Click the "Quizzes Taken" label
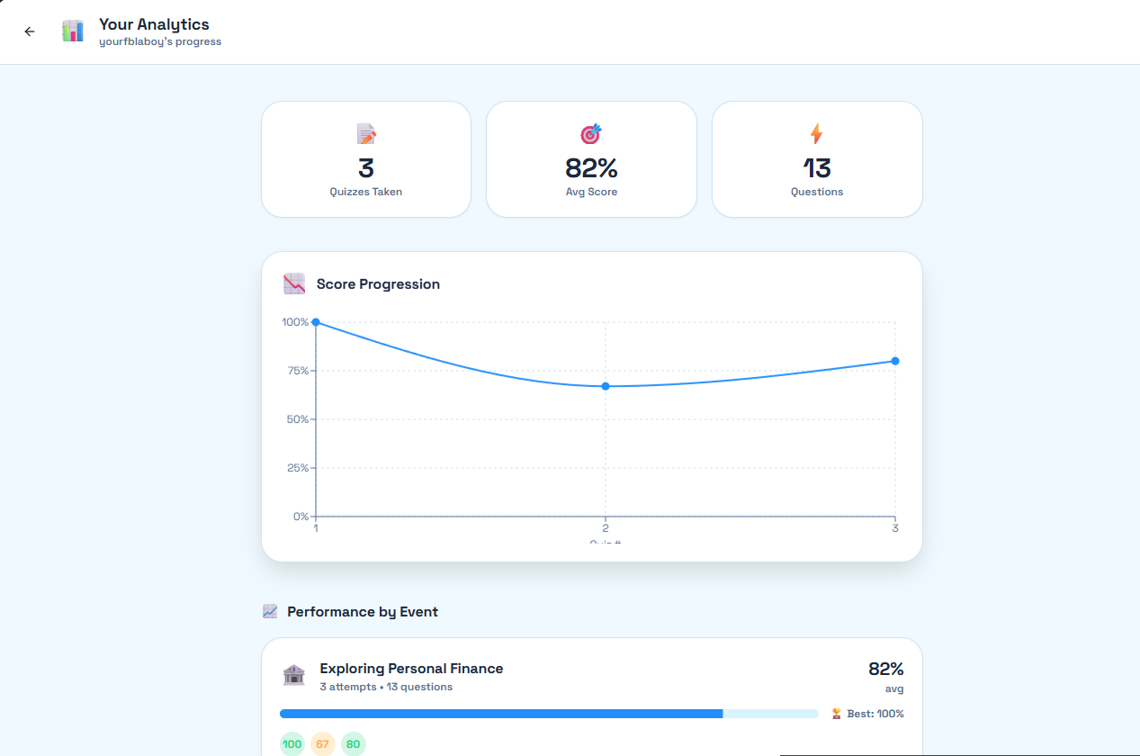This screenshot has width=1140, height=756. coord(366,192)
